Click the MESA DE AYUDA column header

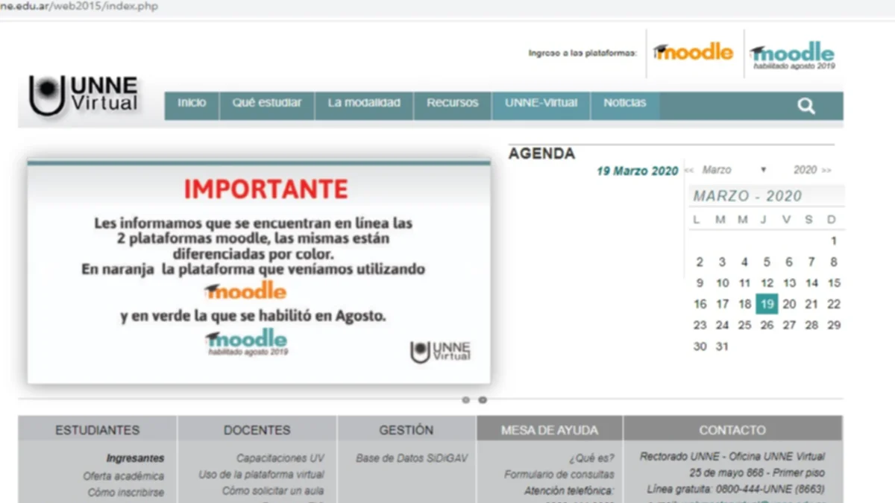(550, 430)
